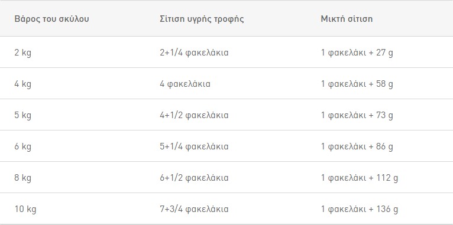The width and height of the screenshot is (453, 225).
Task: Select the '5 kg' weight cell
Action: tap(22, 115)
